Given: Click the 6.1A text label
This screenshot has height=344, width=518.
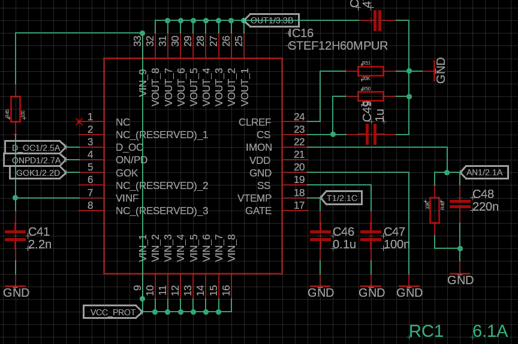Looking at the screenshot, I should [x=490, y=331].
